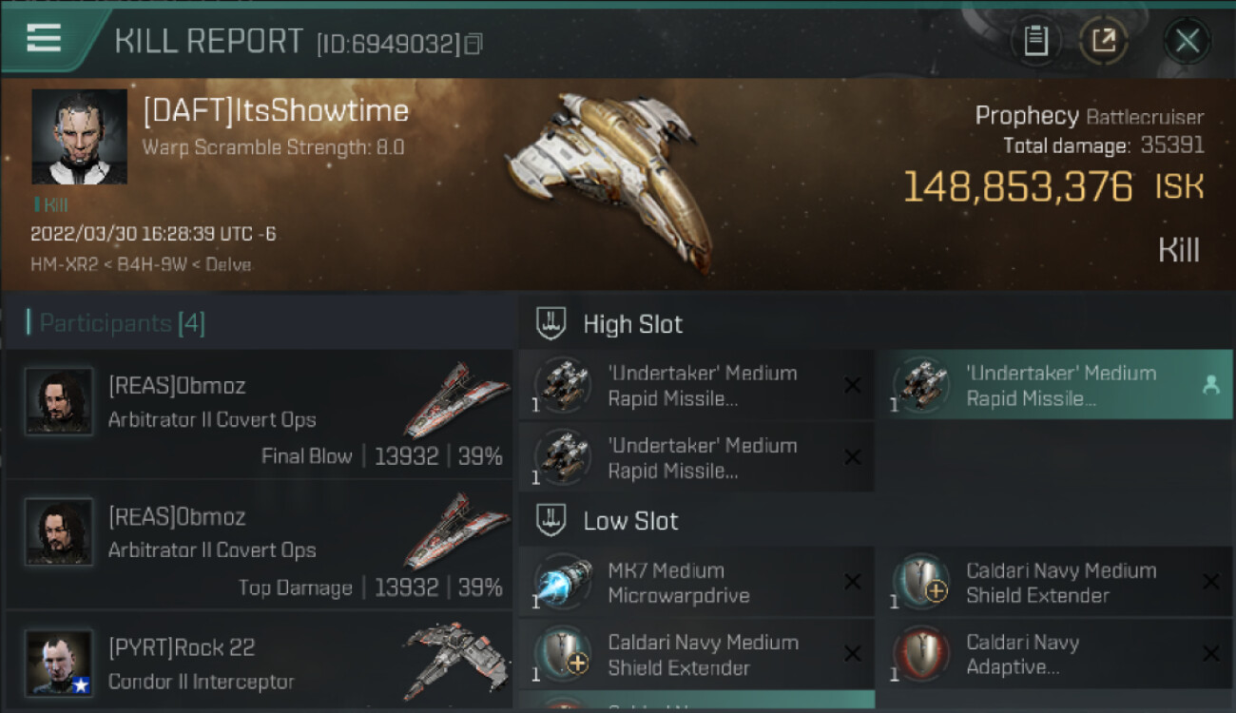The image size is (1236, 713).
Task: Select Obmoz Top Damage participant entry
Action: tap(259, 545)
